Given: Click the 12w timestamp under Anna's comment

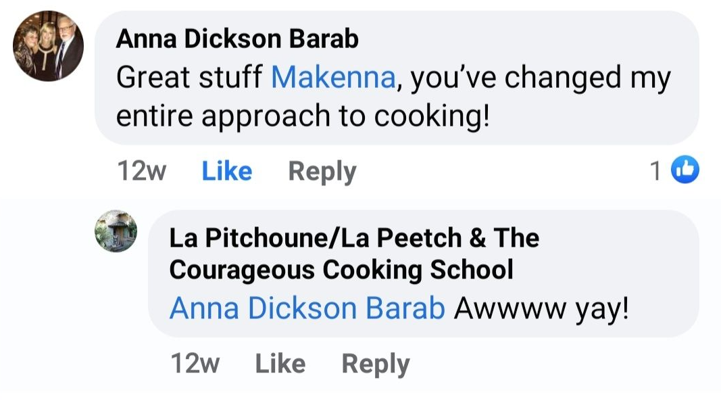Looking at the screenshot, I should coord(141,171).
